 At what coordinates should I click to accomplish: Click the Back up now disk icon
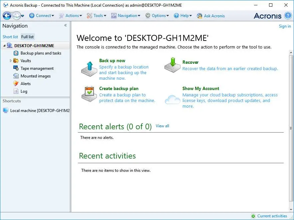pos(89,69)
